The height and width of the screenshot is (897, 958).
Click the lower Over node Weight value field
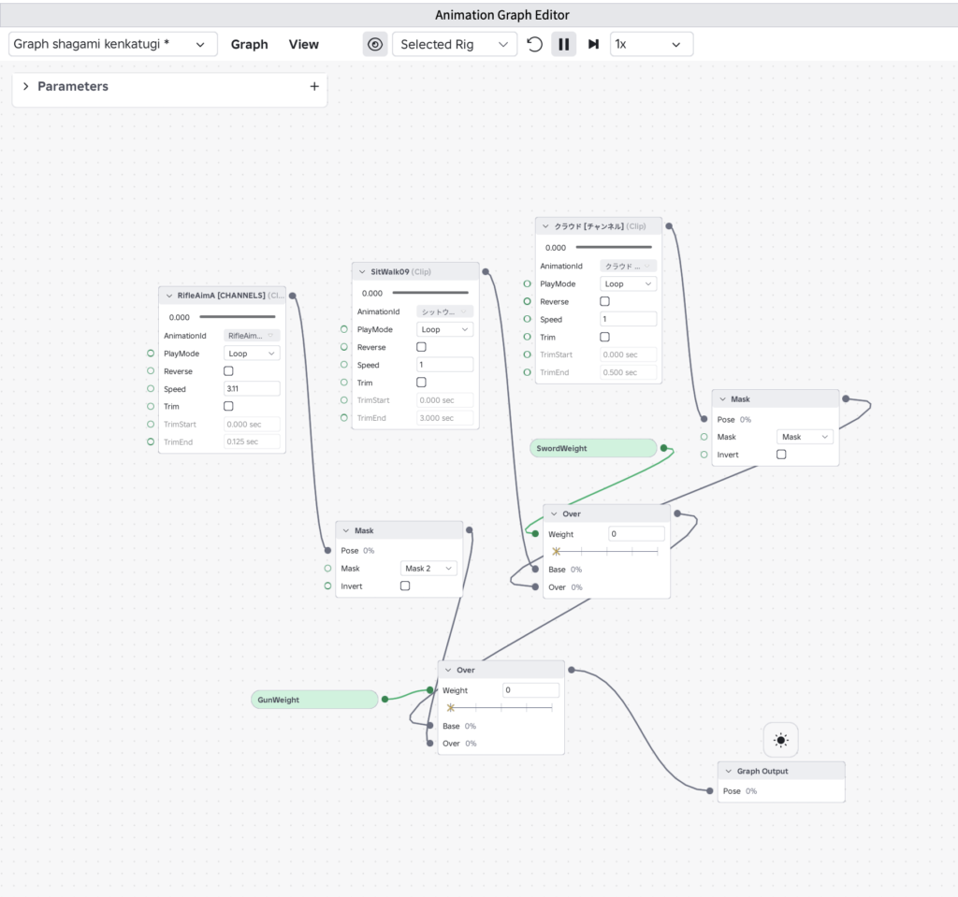pos(531,690)
